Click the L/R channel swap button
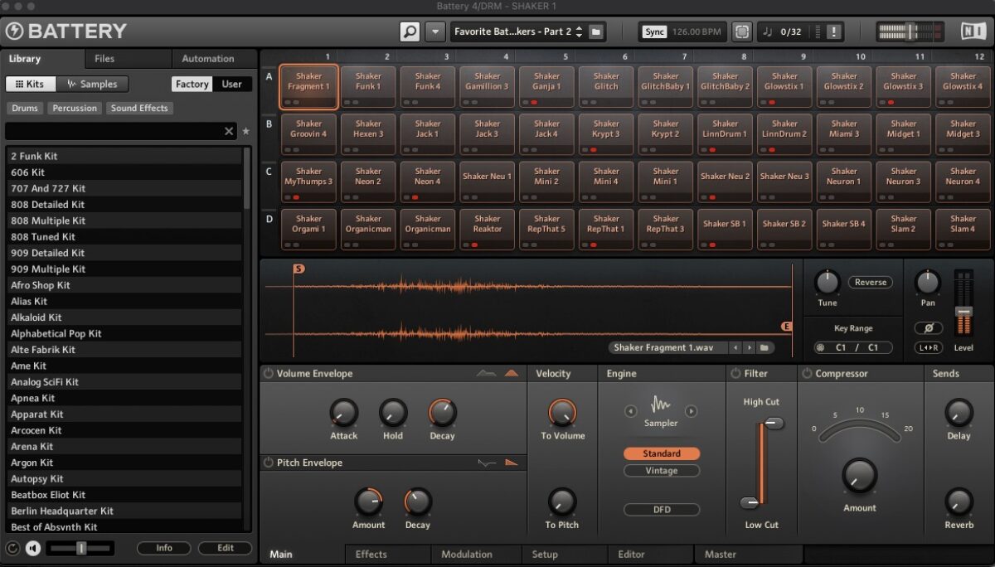 tap(929, 348)
